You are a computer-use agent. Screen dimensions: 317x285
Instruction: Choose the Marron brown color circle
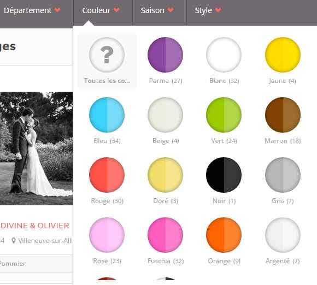[283, 115]
